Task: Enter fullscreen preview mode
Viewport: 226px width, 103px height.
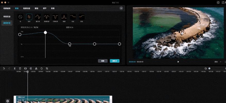Action: pyautogui.click(x=225, y=62)
